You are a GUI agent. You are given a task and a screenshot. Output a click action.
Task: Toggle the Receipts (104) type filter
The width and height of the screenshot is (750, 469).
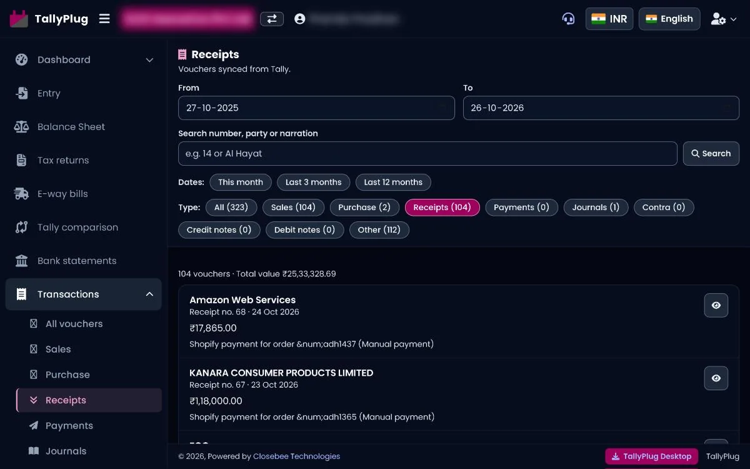pos(442,208)
